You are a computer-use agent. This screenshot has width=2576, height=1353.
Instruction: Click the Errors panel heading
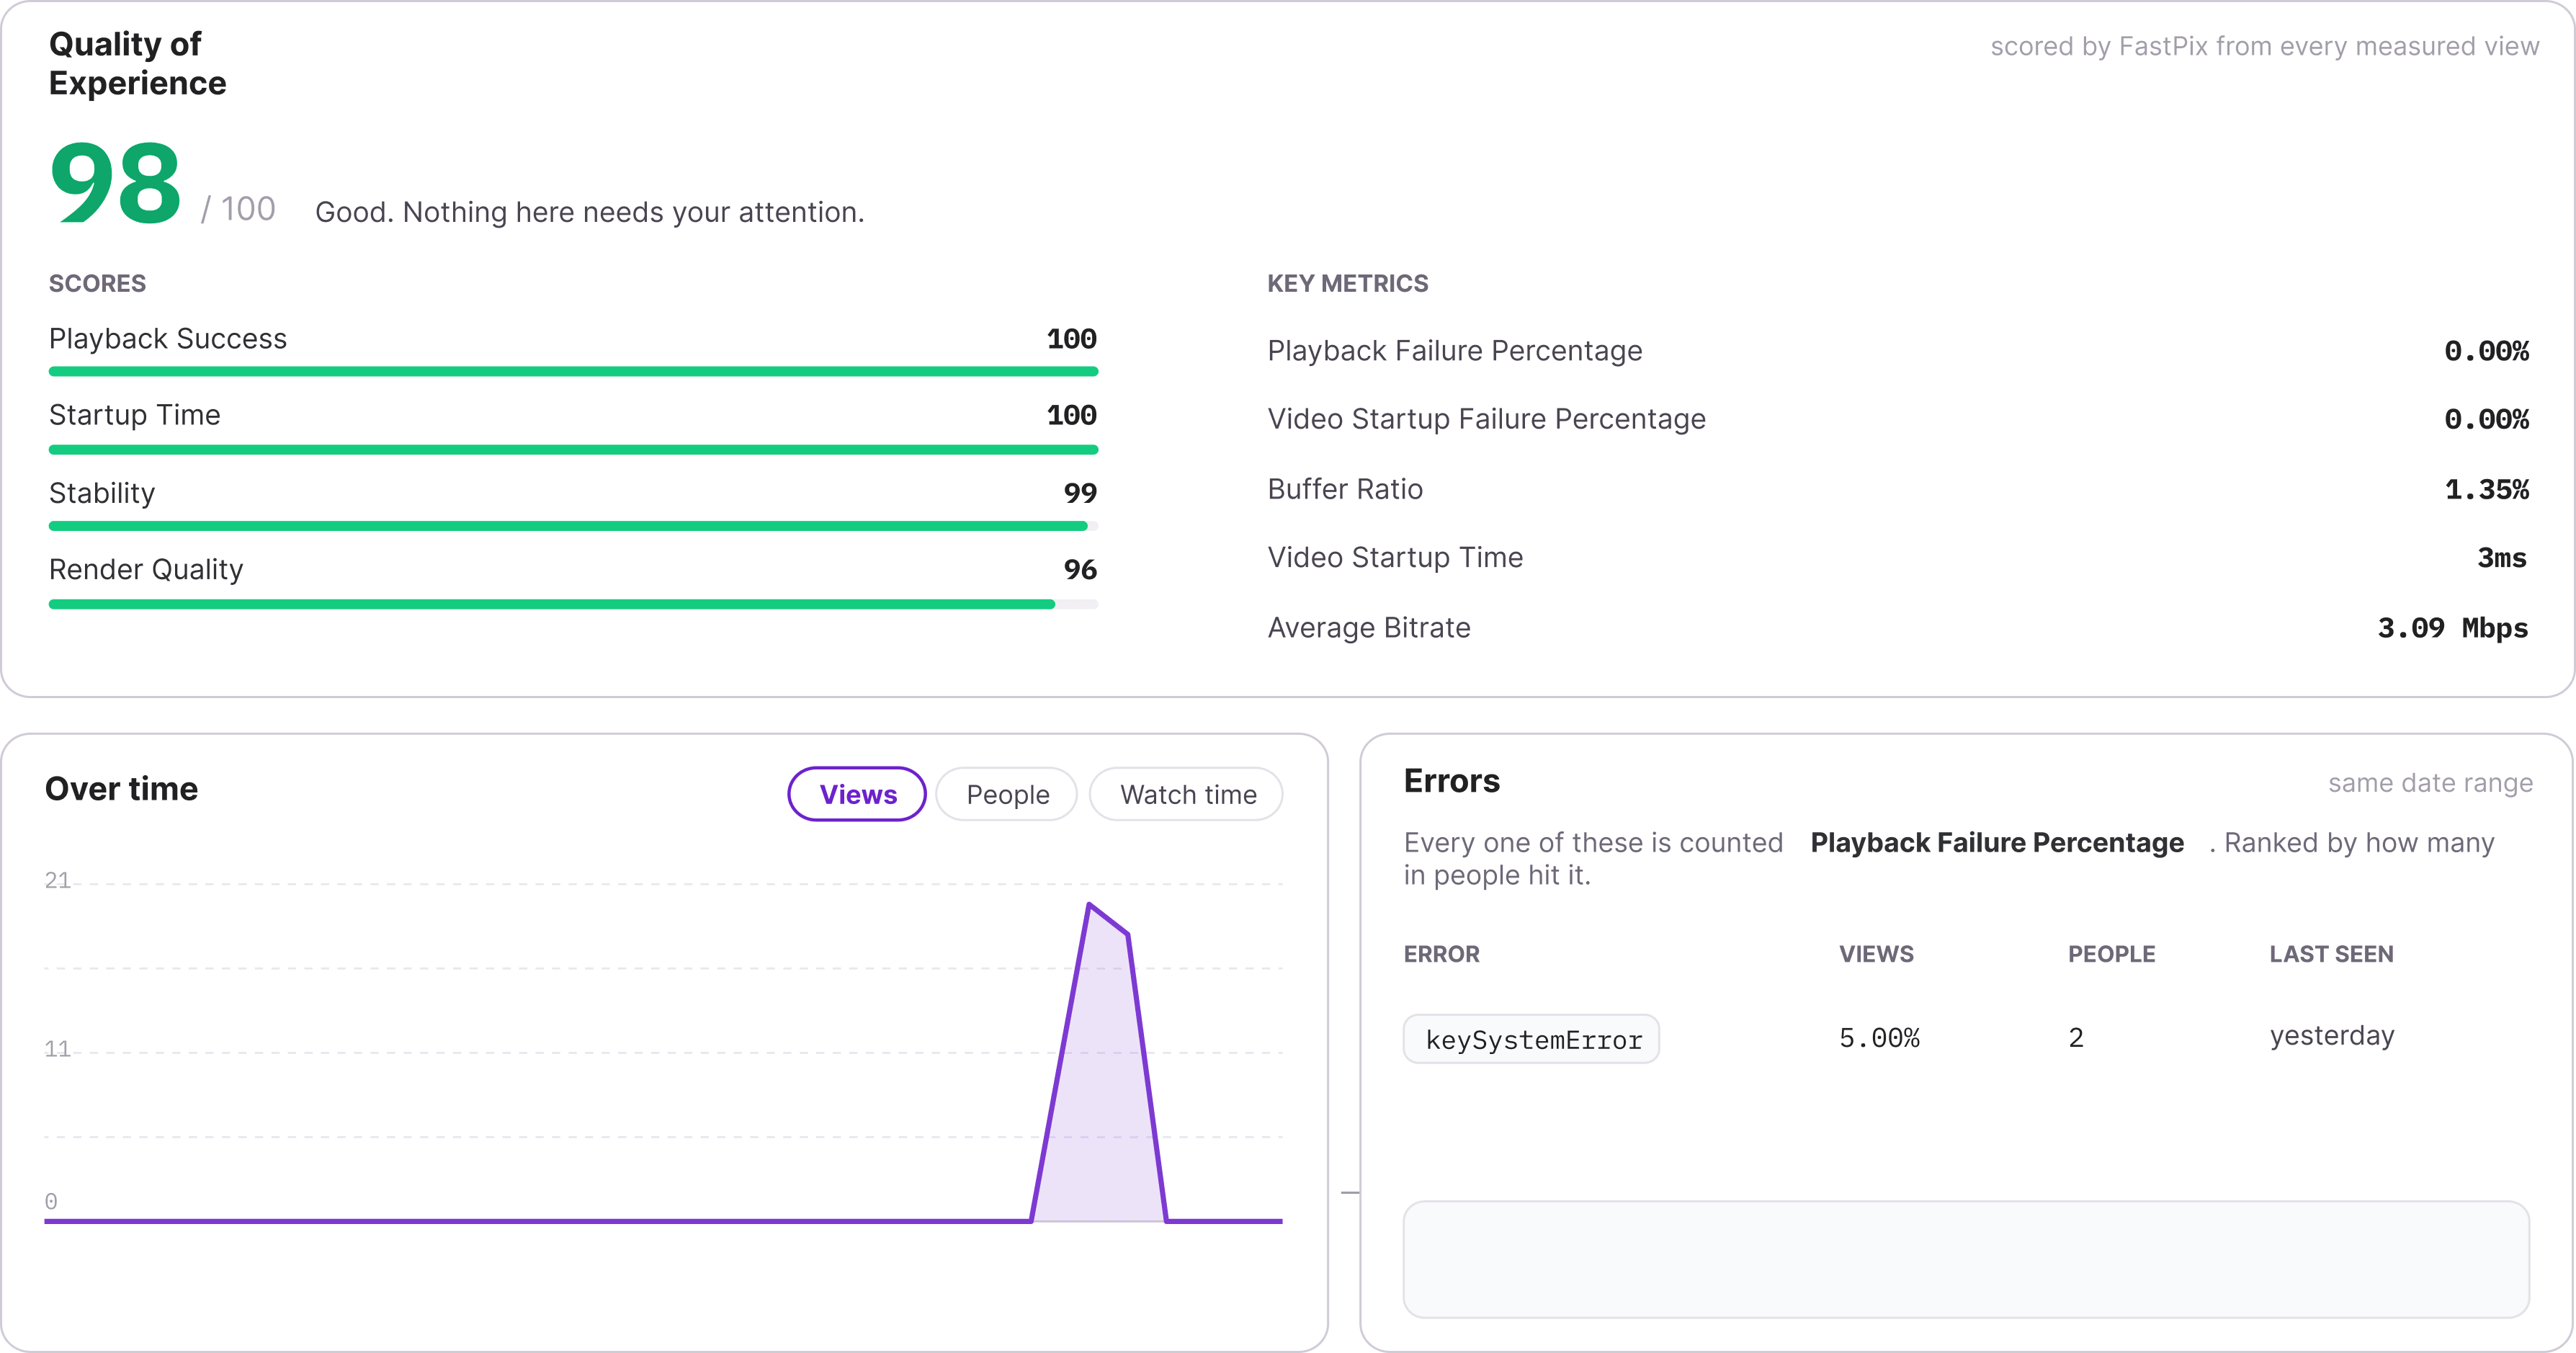[1451, 781]
